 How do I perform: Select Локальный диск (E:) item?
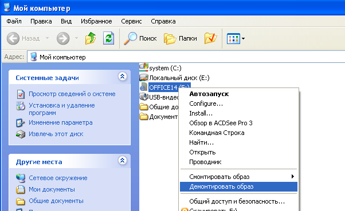tap(179, 78)
